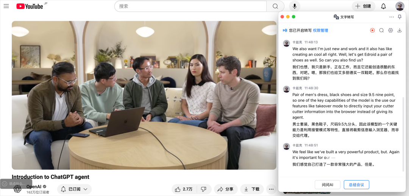Focus the YouTube search box
This screenshot has height=196, width=409.
tap(190, 6)
